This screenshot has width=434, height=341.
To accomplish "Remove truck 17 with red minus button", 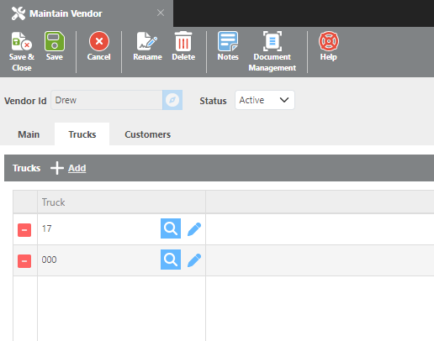I will 24,230.
